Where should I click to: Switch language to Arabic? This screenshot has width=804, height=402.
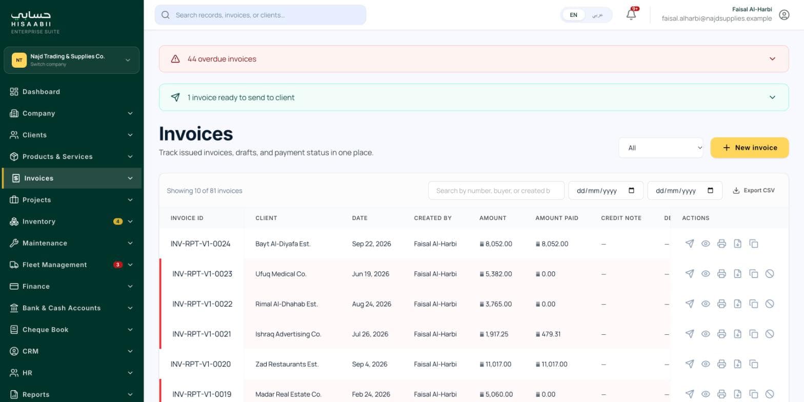pyautogui.click(x=597, y=15)
